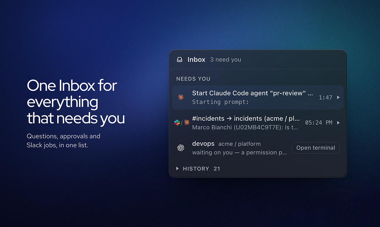
Task: Click the 'Marco Bianchi (U02MB4C9T7E)' message preview
Action: (245, 127)
